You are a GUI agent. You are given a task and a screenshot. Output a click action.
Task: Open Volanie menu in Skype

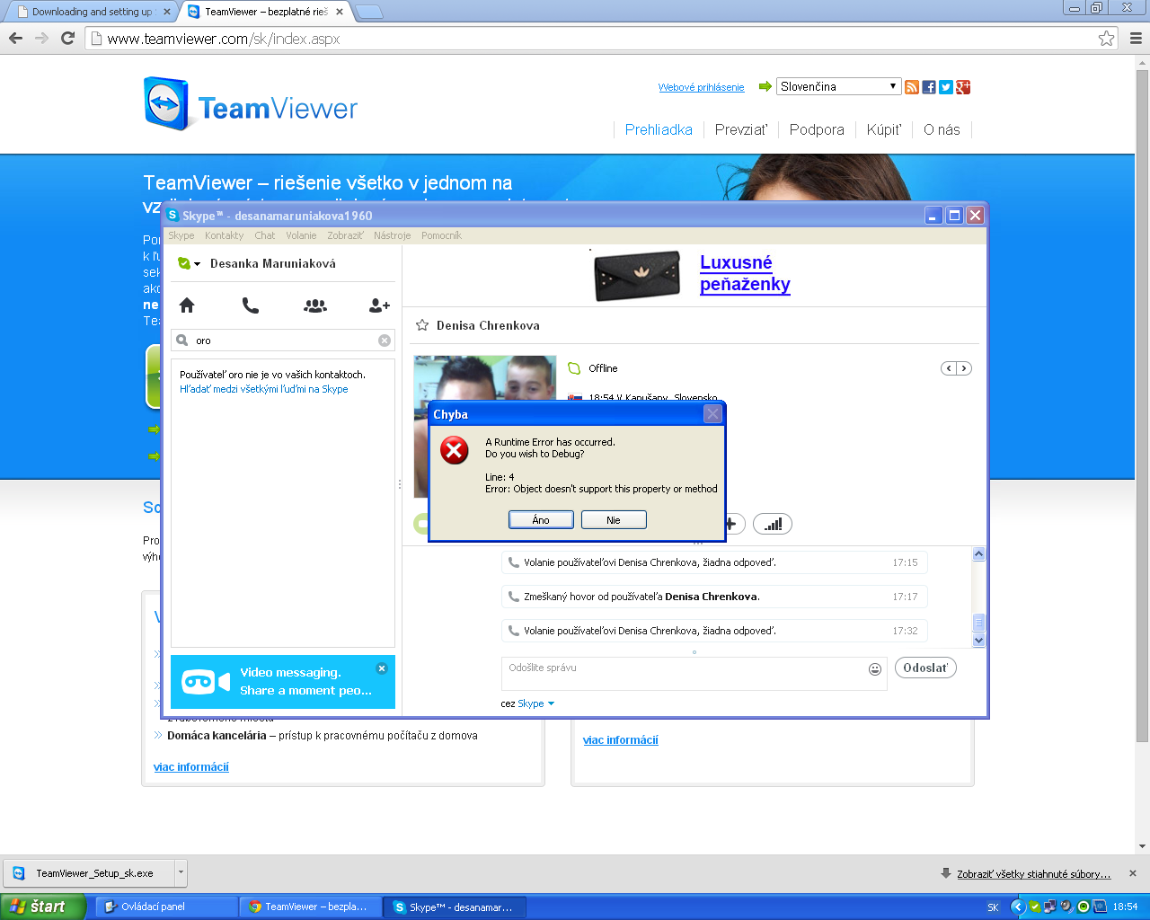(x=301, y=235)
